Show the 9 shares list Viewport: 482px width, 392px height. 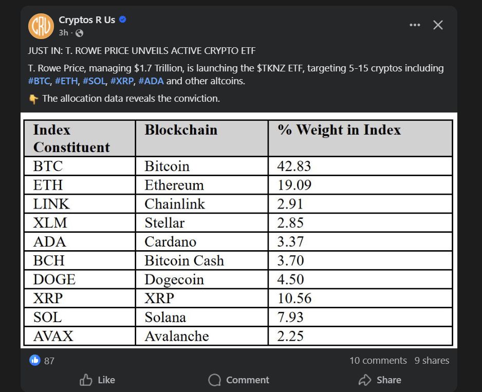(432, 361)
